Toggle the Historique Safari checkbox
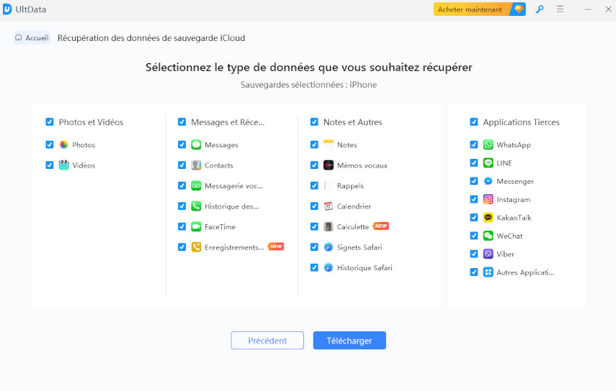This screenshot has height=391, width=616. click(x=314, y=267)
